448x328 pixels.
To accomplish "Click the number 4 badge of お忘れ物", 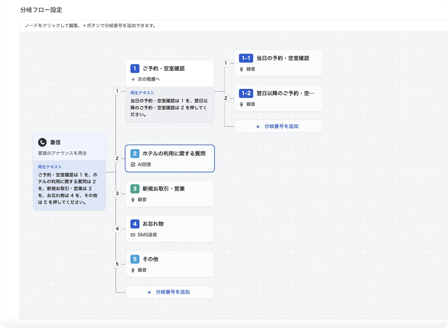I will point(135,224).
